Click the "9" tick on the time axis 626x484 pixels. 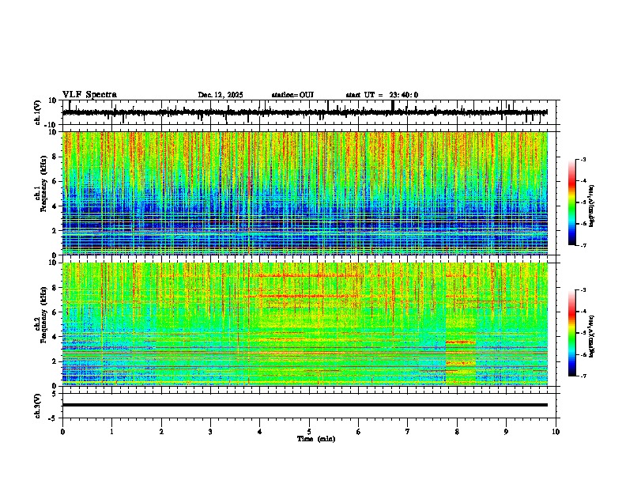[506, 432]
